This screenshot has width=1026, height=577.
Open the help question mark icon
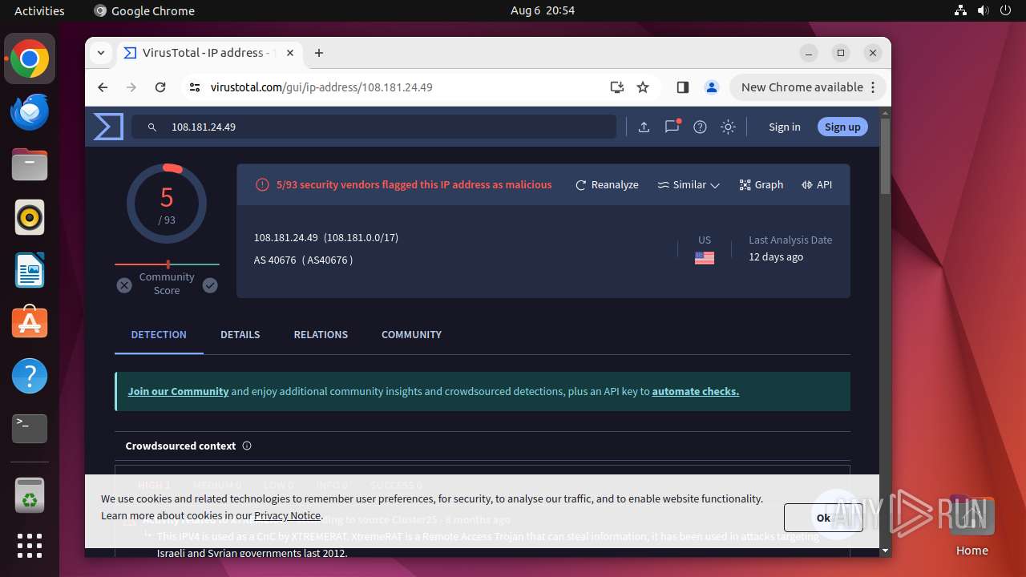[x=700, y=127]
